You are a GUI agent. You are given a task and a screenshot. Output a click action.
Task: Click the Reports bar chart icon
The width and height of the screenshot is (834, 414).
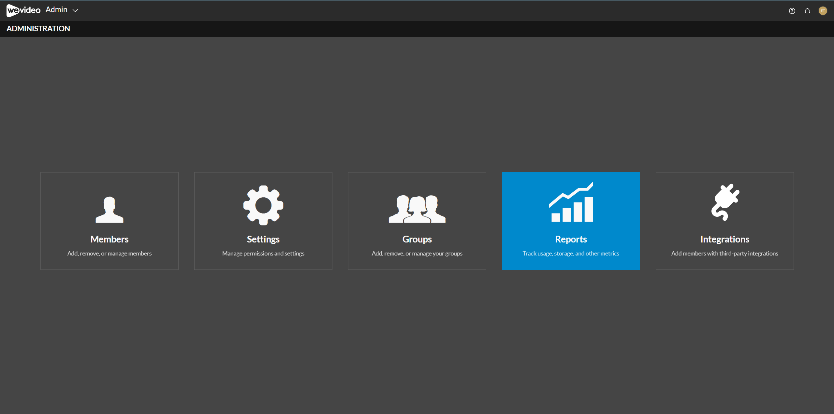pos(571,202)
